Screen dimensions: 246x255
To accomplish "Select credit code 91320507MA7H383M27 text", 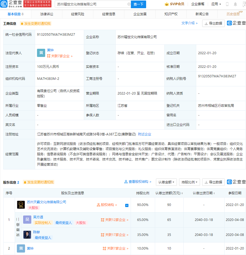I will 56,35.
